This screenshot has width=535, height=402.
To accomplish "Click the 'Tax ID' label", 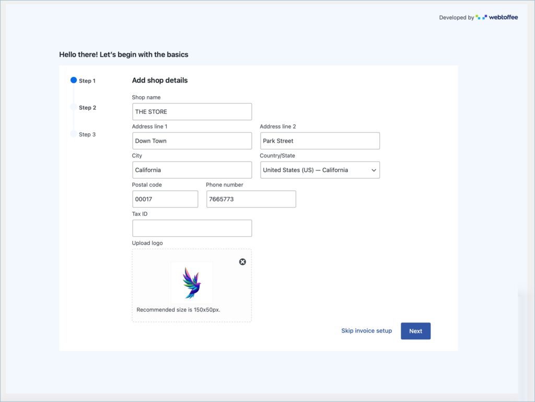I will tap(139, 214).
